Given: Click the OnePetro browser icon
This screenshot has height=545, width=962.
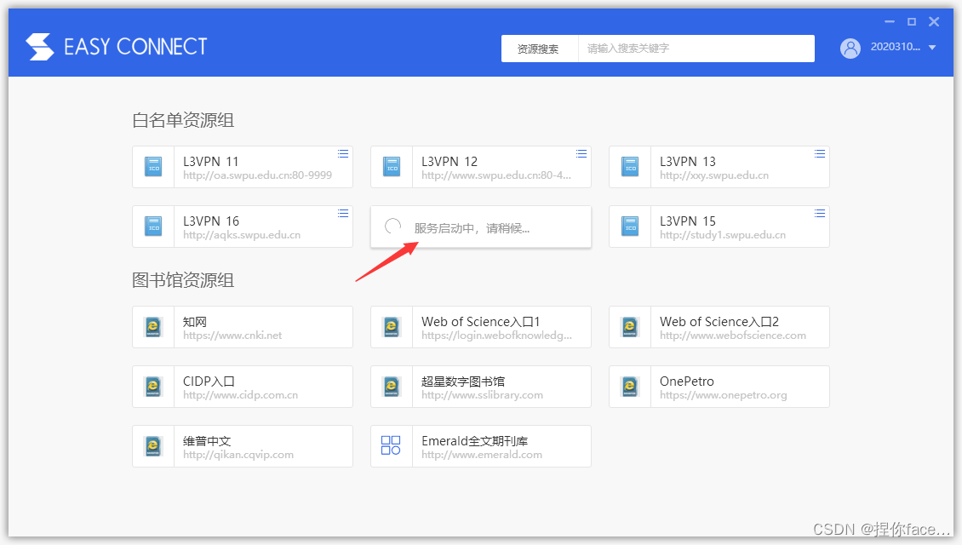Looking at the screenshot, I should [x=630, y=387].
